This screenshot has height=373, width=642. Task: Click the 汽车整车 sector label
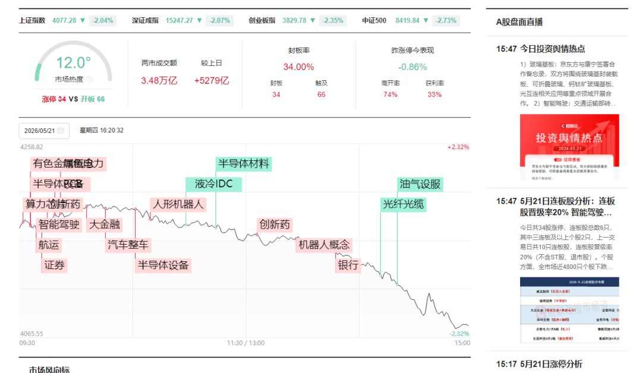[x=128, y=245]
